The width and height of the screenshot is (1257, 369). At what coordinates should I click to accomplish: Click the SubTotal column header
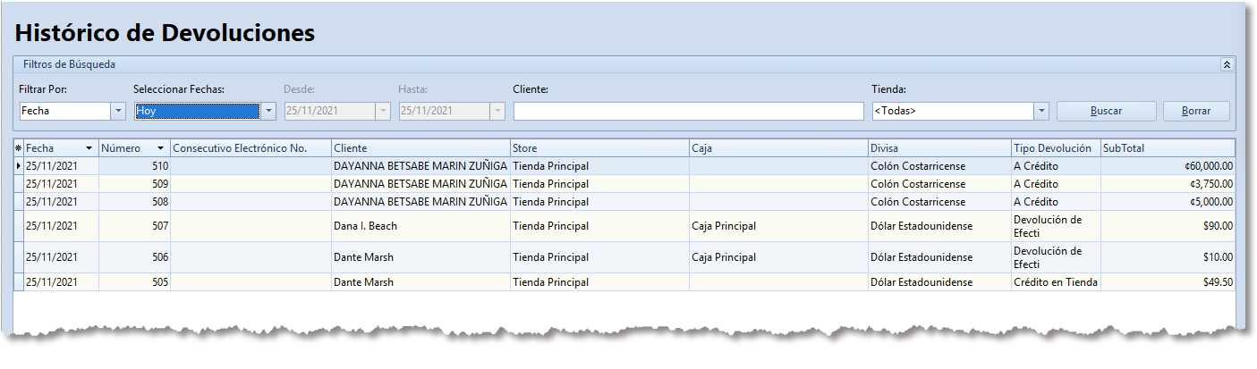pos(1168,147)
